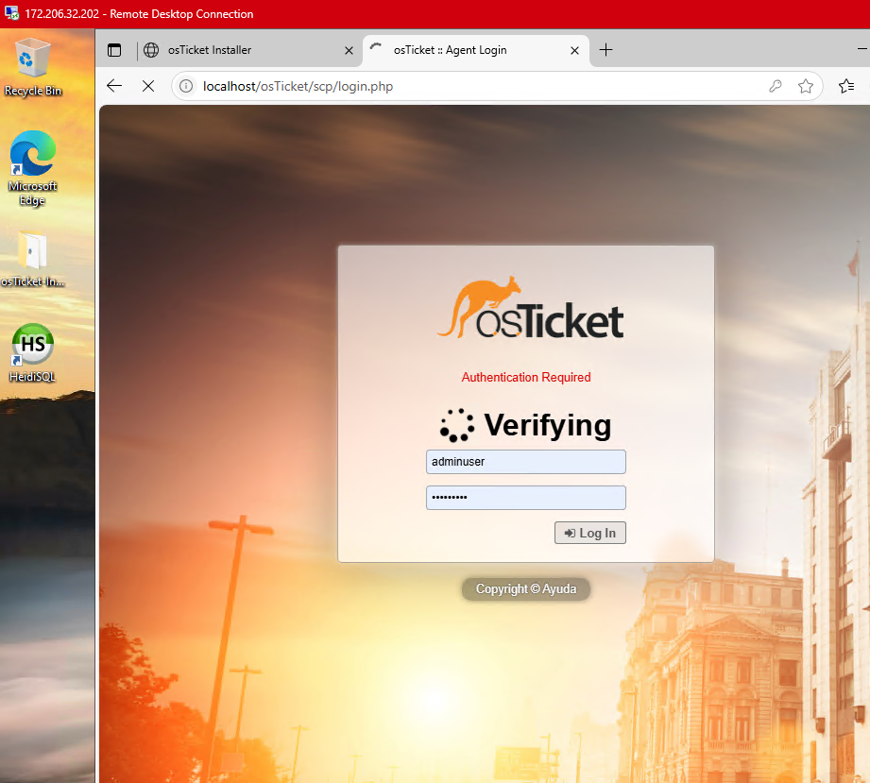
Task: Open the Favorites list icon
Action: pyautogui.click(x=846, y=86)
